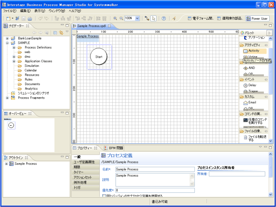The width and height of the screenshot is (276, 207).
Task: Select the Email custom palette tool
Action: pyautogui.click(x=250, y=103)
